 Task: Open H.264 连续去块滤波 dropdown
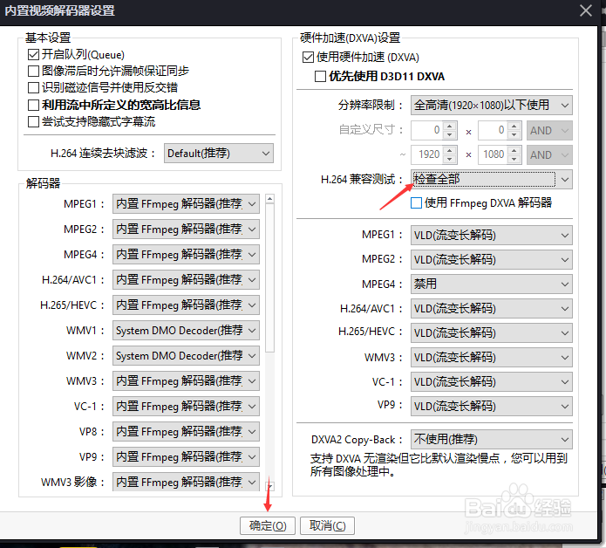click(x=219, y=154)
